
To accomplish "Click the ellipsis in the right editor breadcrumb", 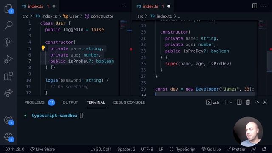I will point(179,17).
